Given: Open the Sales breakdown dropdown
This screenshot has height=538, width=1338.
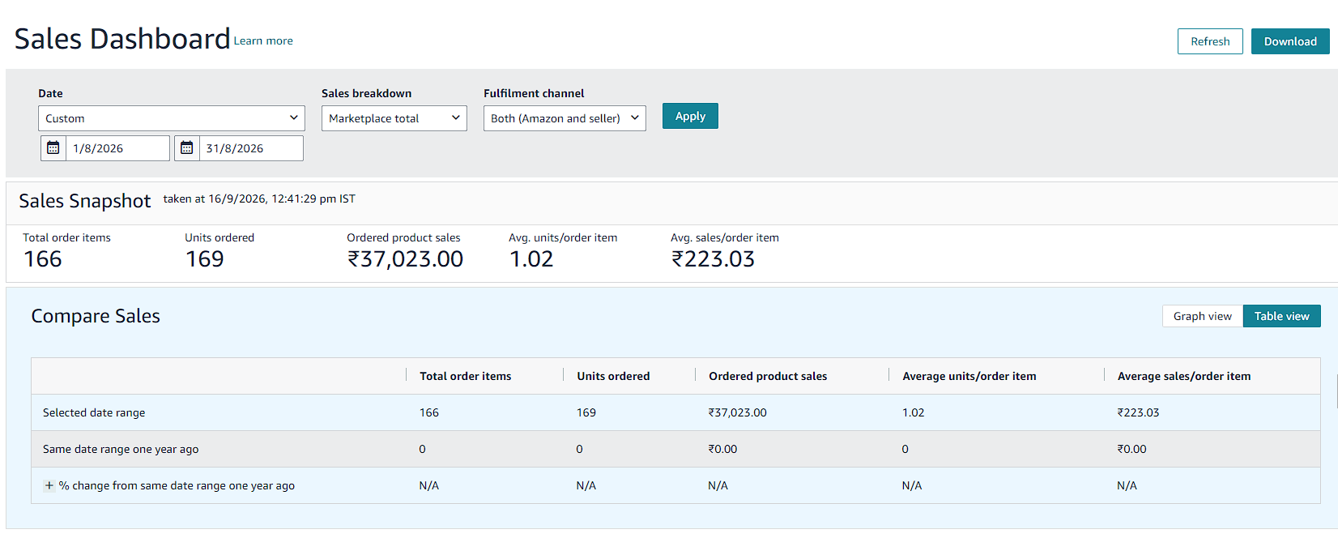Looking at the screenshot, I should tap(394, 118).
